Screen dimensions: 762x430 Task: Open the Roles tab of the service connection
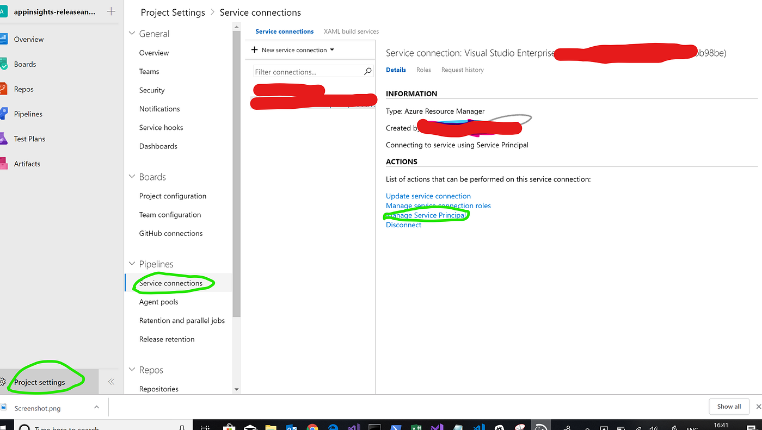tap(423, 70)
